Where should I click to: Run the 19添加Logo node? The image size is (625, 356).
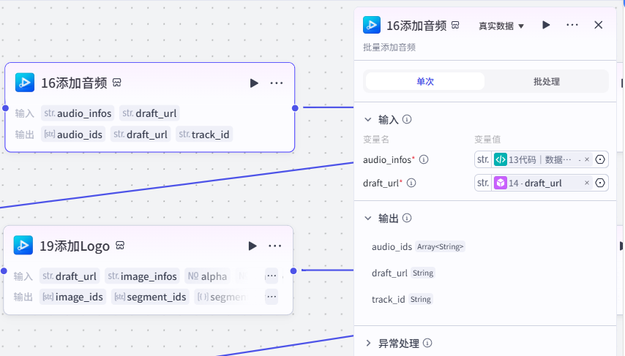[x=252, y=246]
